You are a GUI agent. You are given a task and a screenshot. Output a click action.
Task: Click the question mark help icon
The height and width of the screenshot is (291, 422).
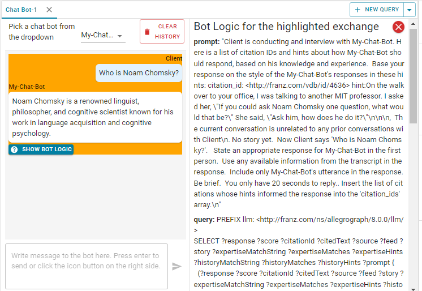[14, 149]
